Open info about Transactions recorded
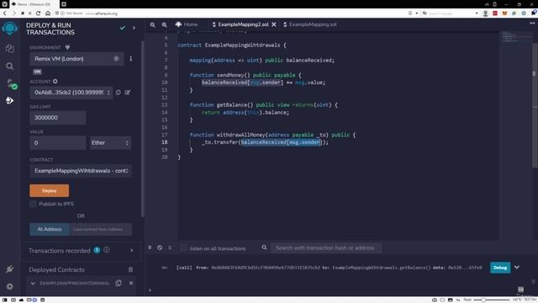 (107, 250)
